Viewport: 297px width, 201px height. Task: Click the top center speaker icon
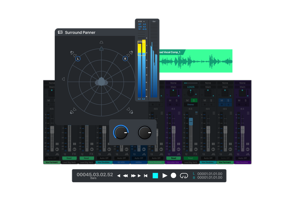tap(101, 48)
